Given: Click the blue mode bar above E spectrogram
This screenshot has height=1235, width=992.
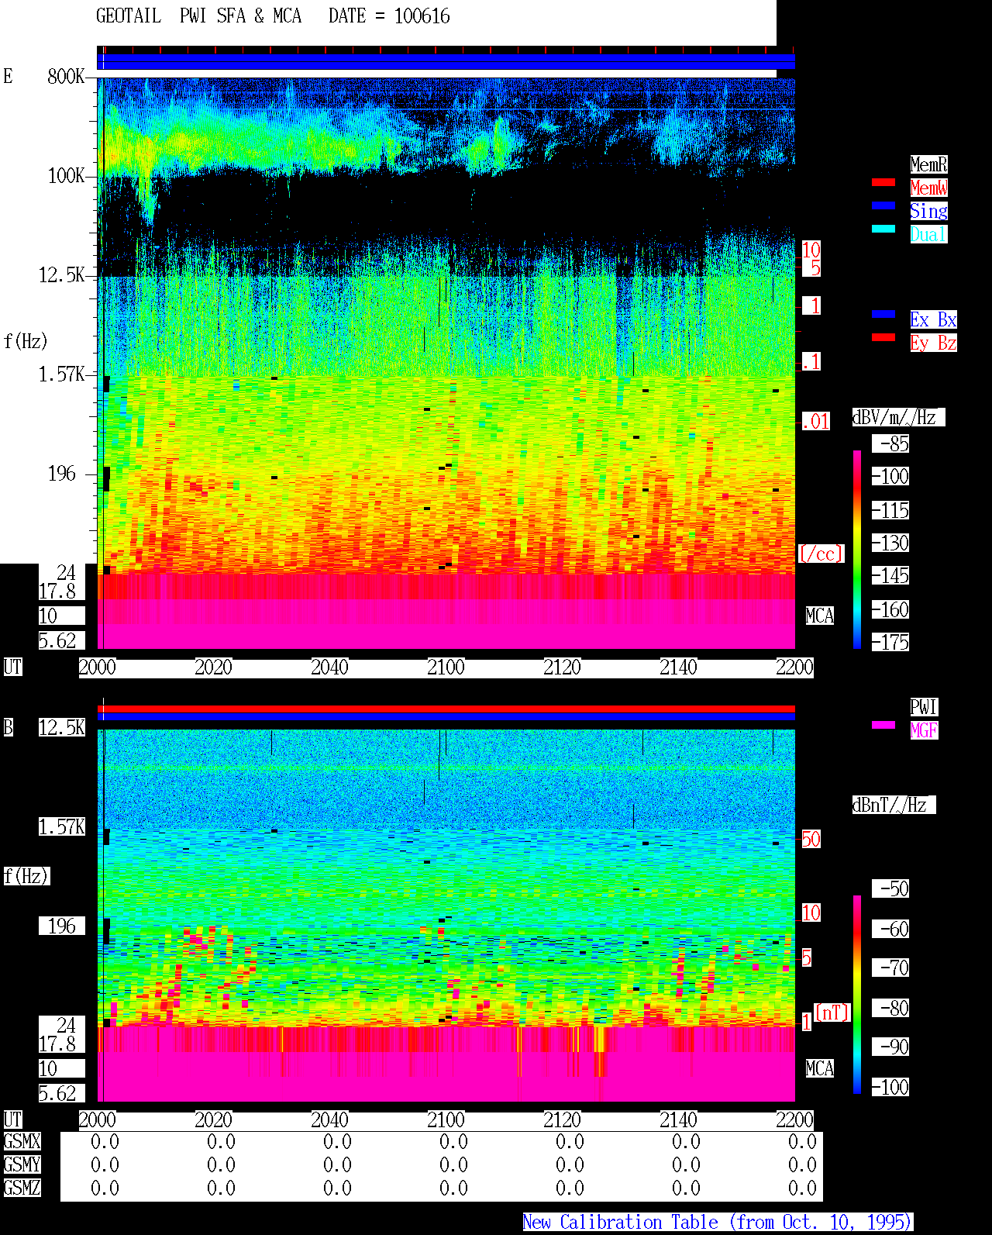Looking at the screenshot, I should (446, 61).
